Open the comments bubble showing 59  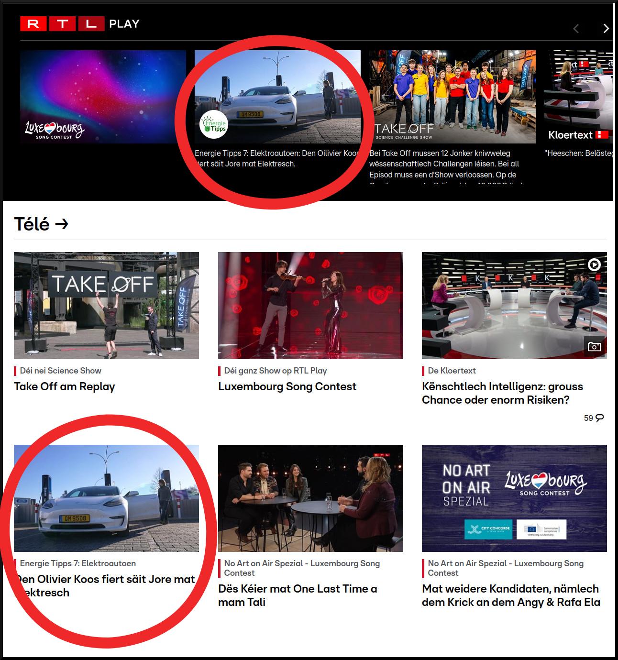click(x=594, y=418)
